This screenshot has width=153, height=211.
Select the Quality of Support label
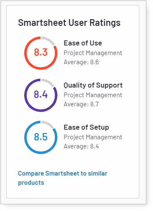point(93,85)
